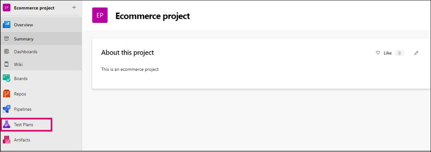Click the Test Plans label
This screenshot has width=431, height=152.
point(24,125)
